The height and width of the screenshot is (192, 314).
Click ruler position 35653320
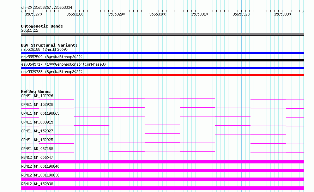241,14
